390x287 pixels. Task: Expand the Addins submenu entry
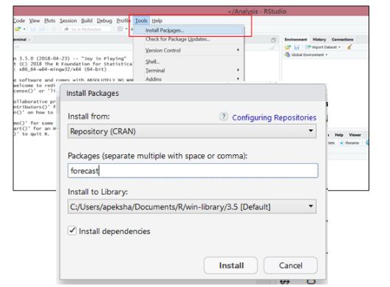coord(188,79)
